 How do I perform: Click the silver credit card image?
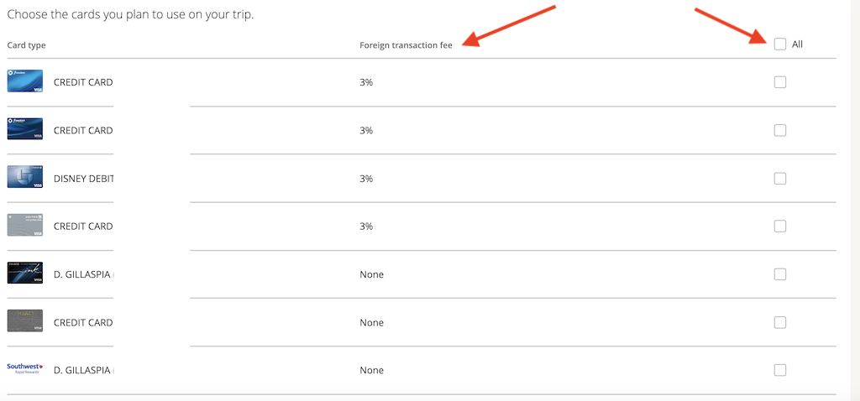pyautogui.click(x=25, y=225)
